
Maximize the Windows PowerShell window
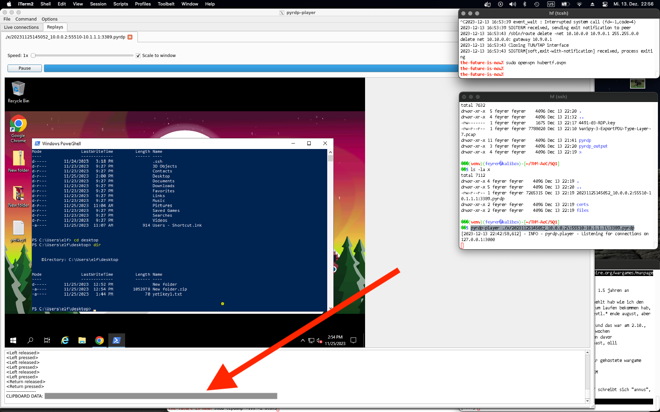[x=309, y=144]
